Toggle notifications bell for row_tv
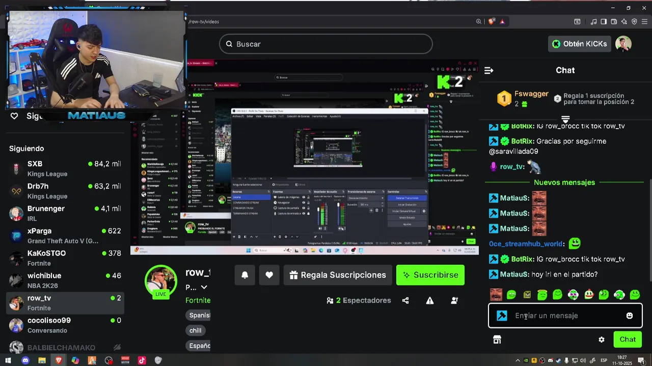 click(x=244, y=275)
